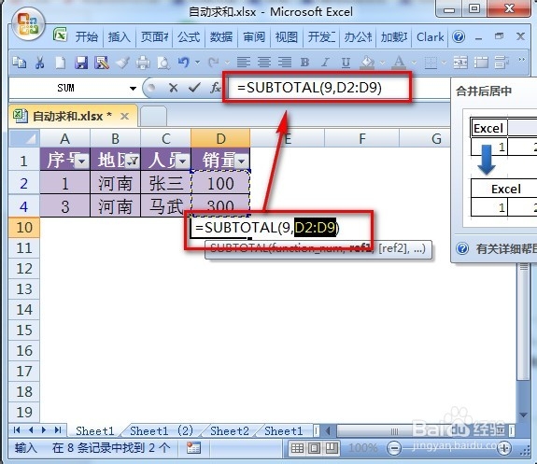Open Insert Function fx dialog
Screen dimensions: 537x464
click(x=215, y=88)
